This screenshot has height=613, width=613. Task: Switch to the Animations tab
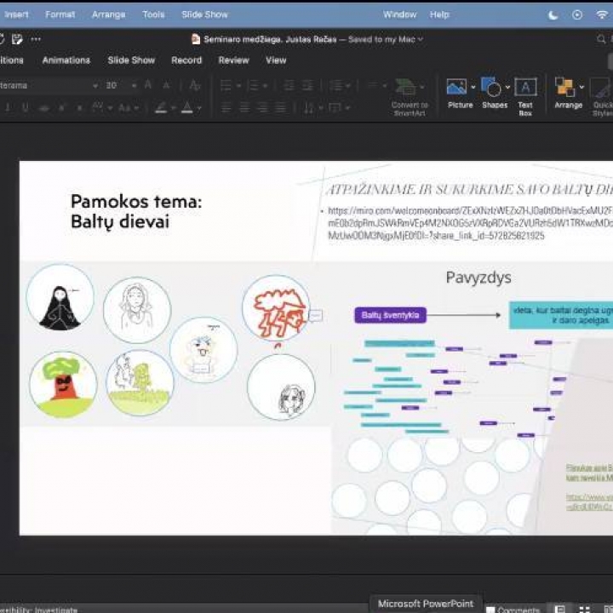pos(66,60)
